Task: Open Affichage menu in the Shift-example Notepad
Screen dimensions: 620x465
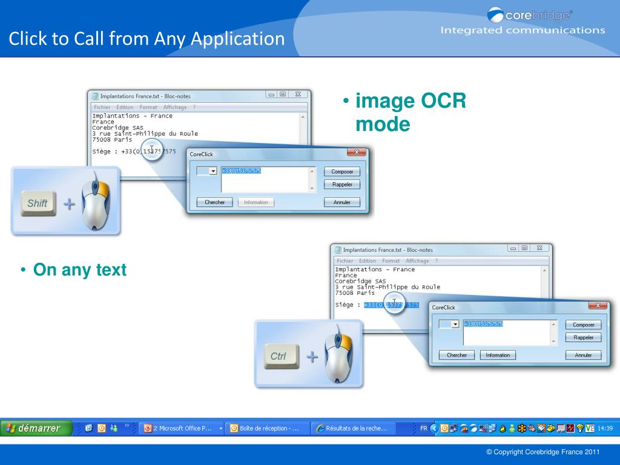Action: tap(175, 107)
